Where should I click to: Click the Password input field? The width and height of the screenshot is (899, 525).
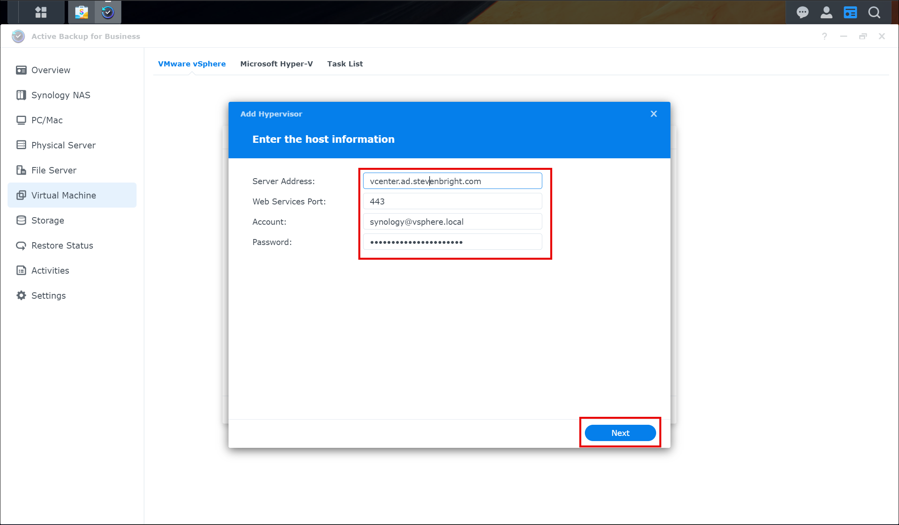click(452, 242)
